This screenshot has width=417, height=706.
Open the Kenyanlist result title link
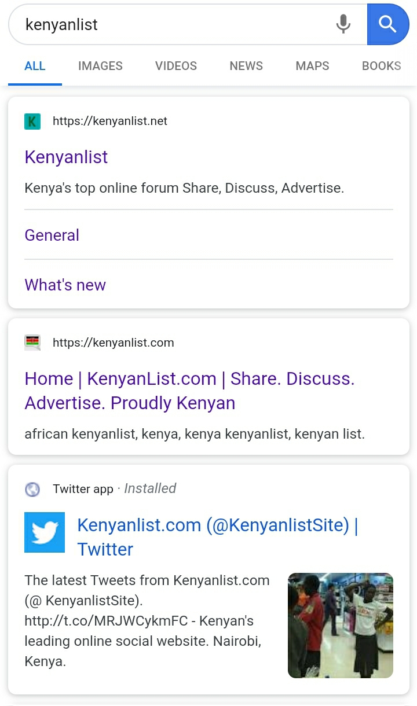[66, 157]
